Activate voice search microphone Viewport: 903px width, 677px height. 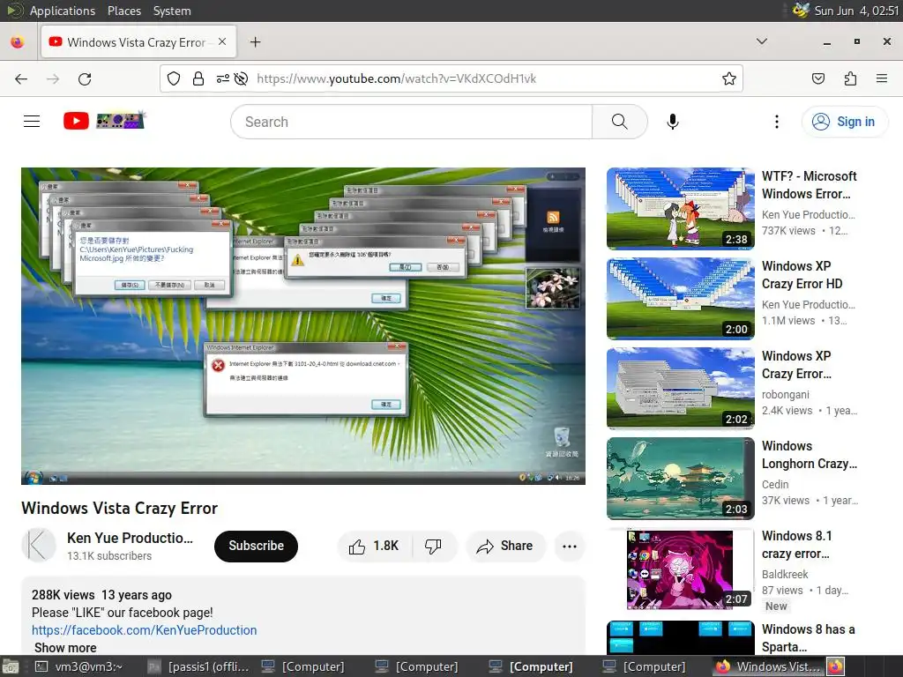point(673,122)
